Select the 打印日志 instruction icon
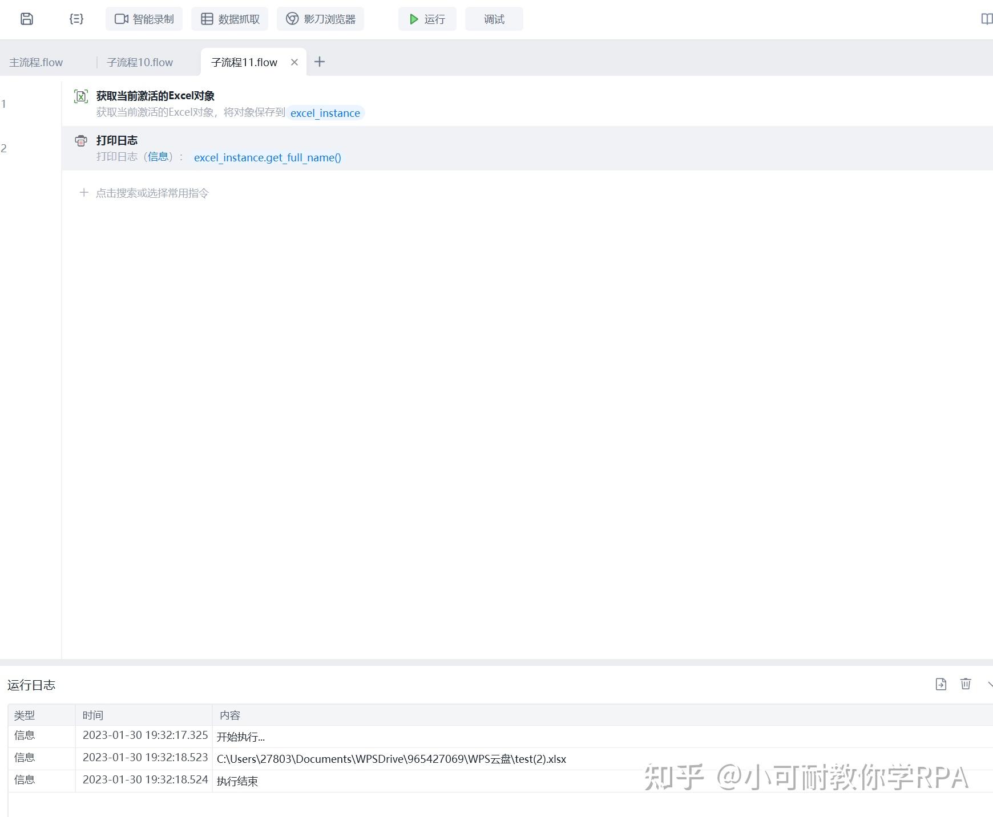The width and height of the screenshot is (993, 817). coord(81,140)
